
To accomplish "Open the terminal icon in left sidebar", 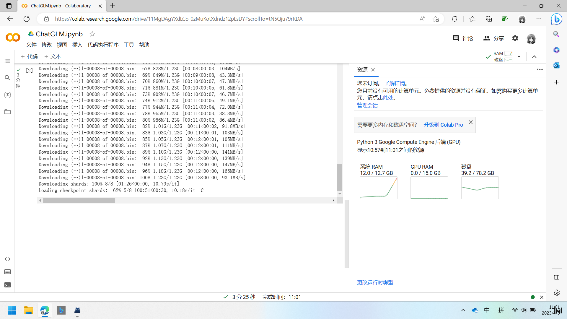I will (7, 285).
